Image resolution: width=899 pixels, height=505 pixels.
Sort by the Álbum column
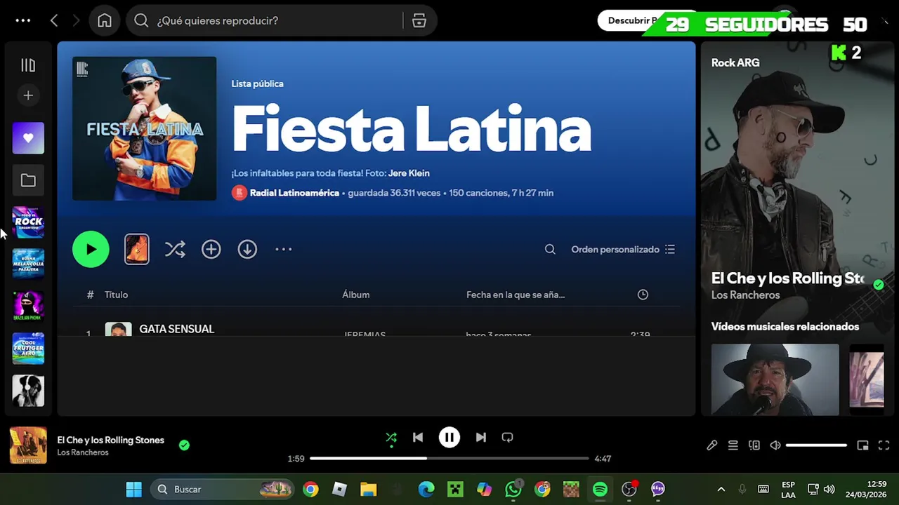click(x=355, y=295)
